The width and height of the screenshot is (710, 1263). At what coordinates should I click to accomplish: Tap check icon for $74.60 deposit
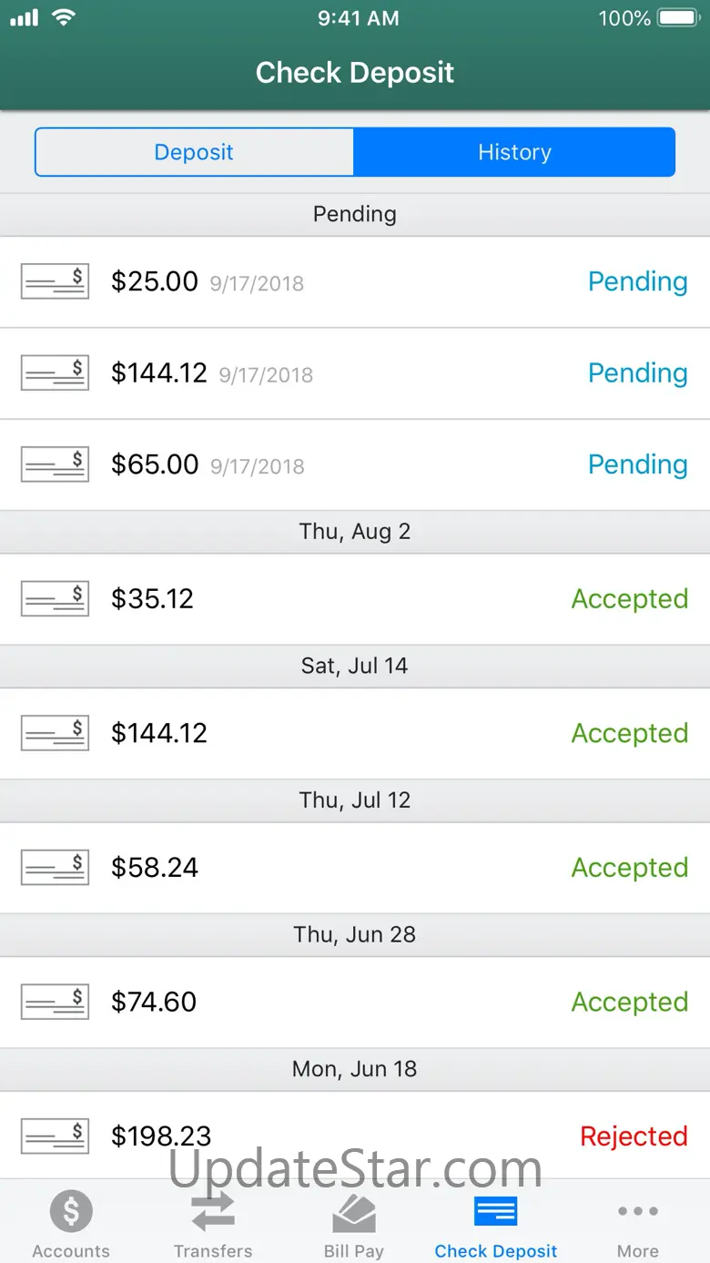tap(55, 1002)
